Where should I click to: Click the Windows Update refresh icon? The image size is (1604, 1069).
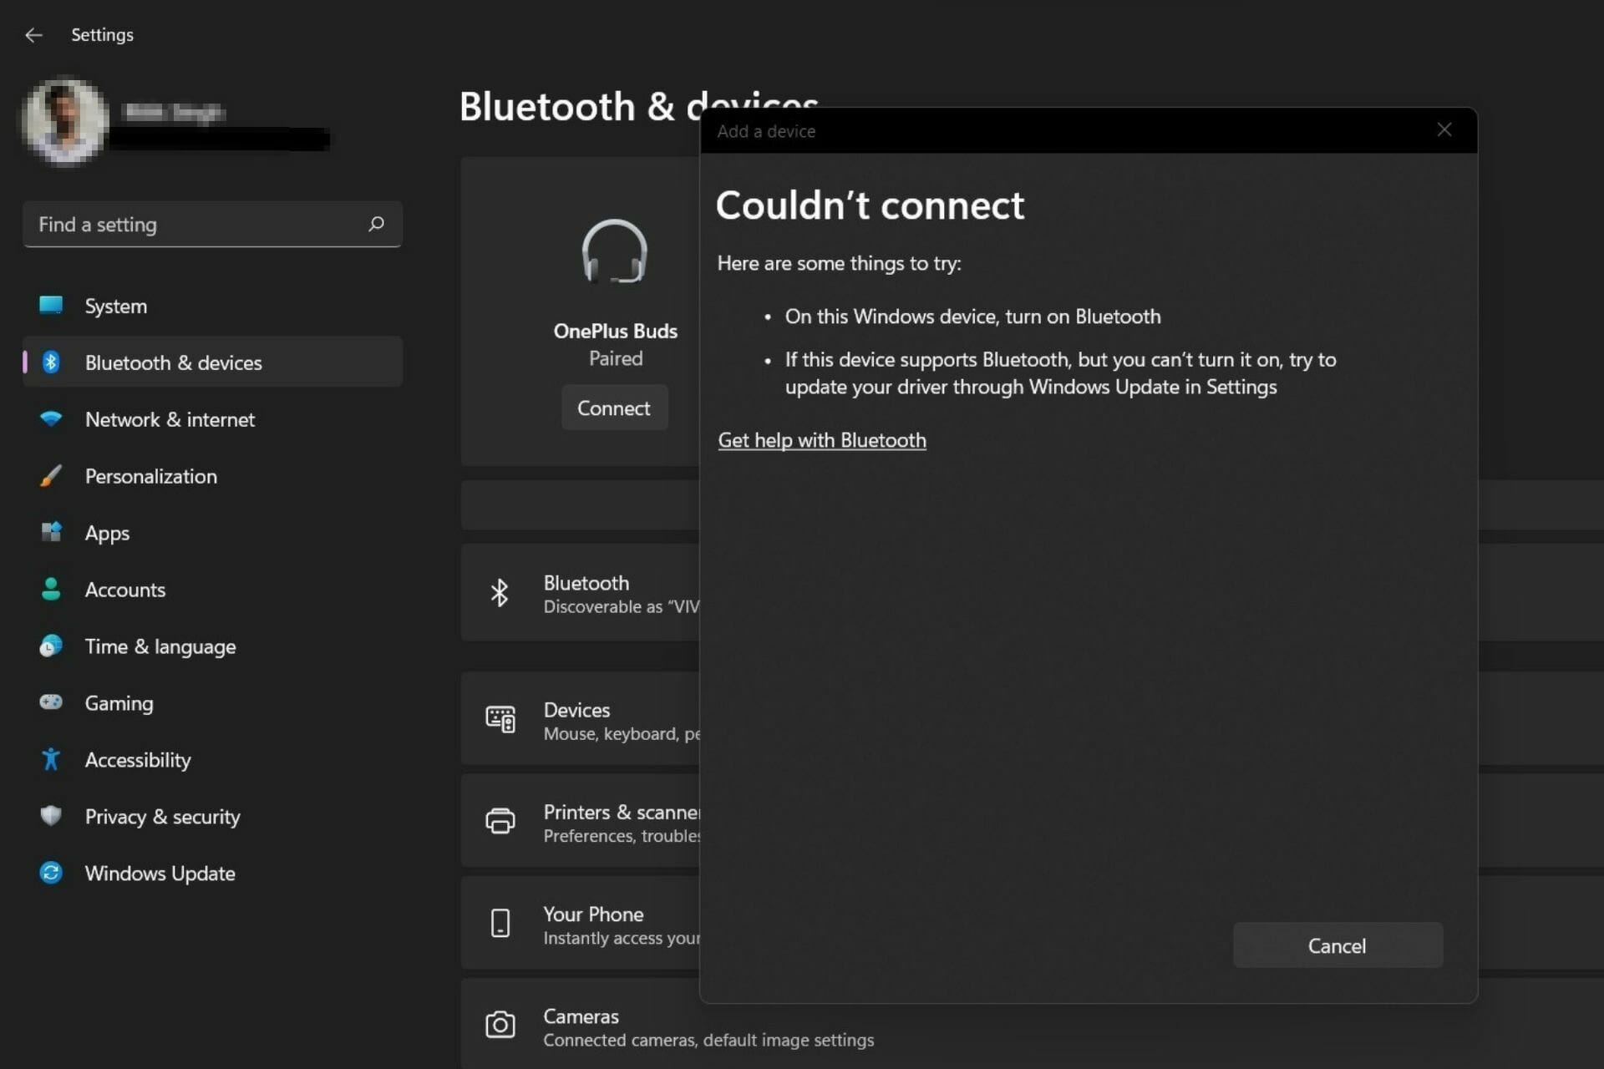(x=50, y=872)
